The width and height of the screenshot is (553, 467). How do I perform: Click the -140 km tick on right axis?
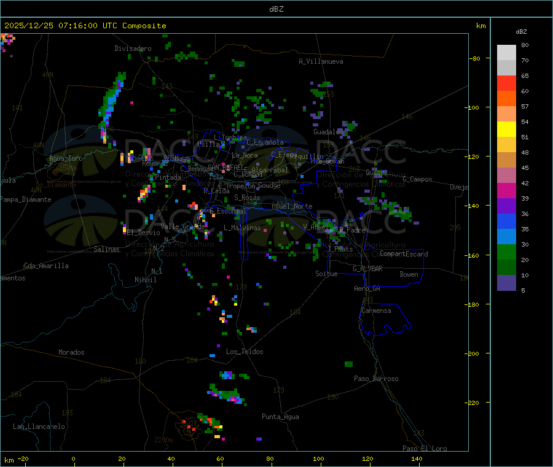[x=474, y=206]
